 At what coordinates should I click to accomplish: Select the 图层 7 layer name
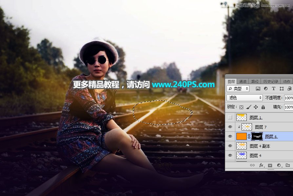point(261,127)
